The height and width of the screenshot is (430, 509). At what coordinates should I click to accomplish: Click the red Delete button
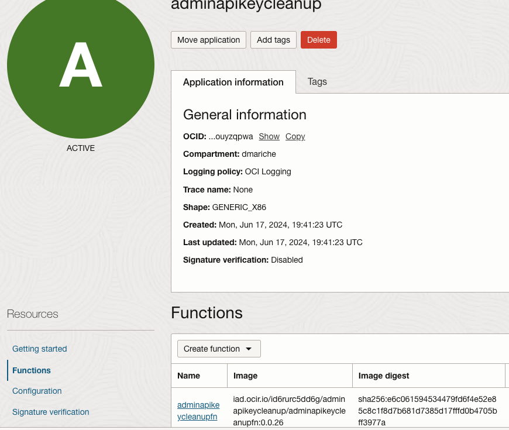[318, 40]
